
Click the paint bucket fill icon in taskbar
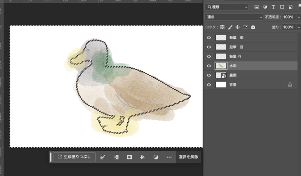(x=143, y=157)
